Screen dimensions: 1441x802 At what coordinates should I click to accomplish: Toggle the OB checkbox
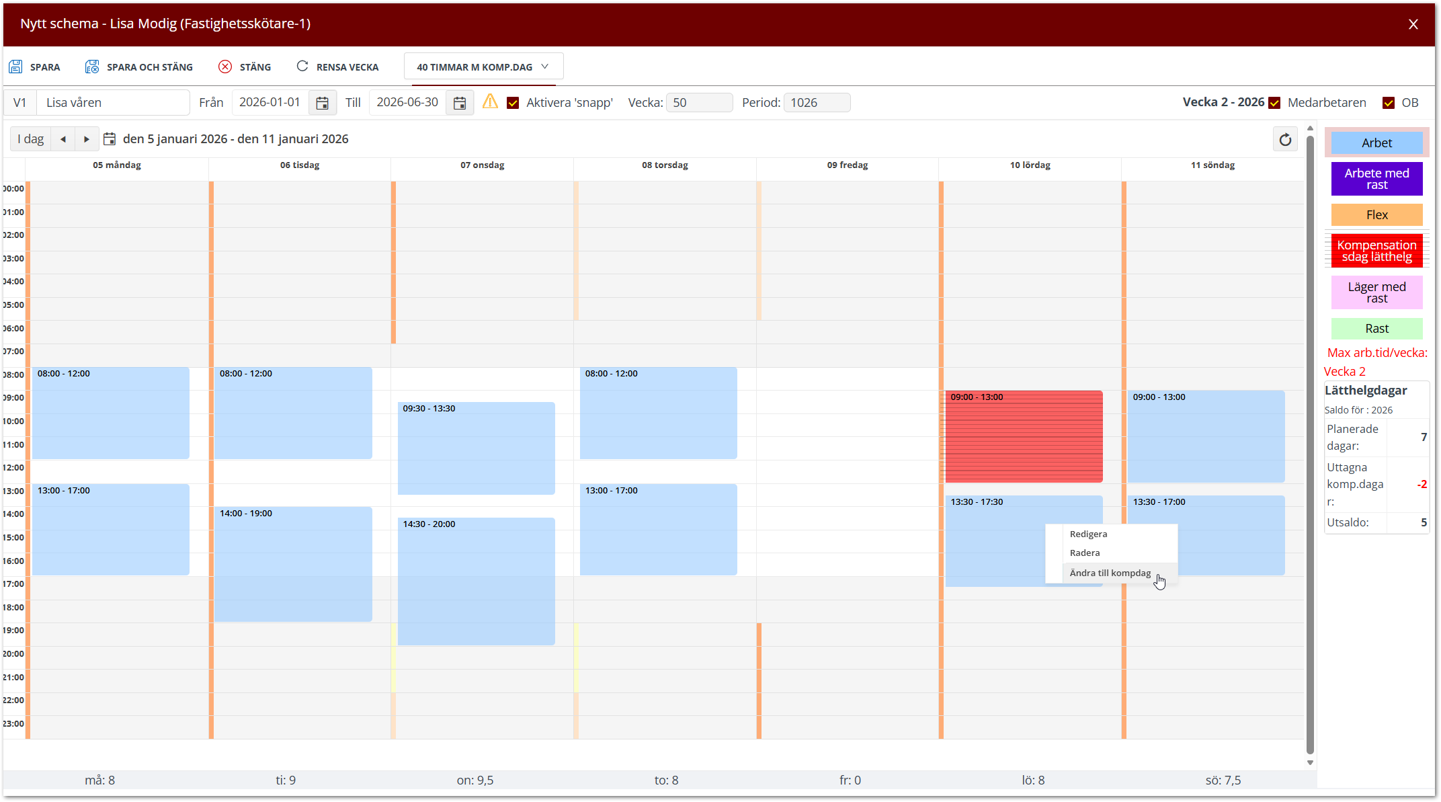point(1389,103)
